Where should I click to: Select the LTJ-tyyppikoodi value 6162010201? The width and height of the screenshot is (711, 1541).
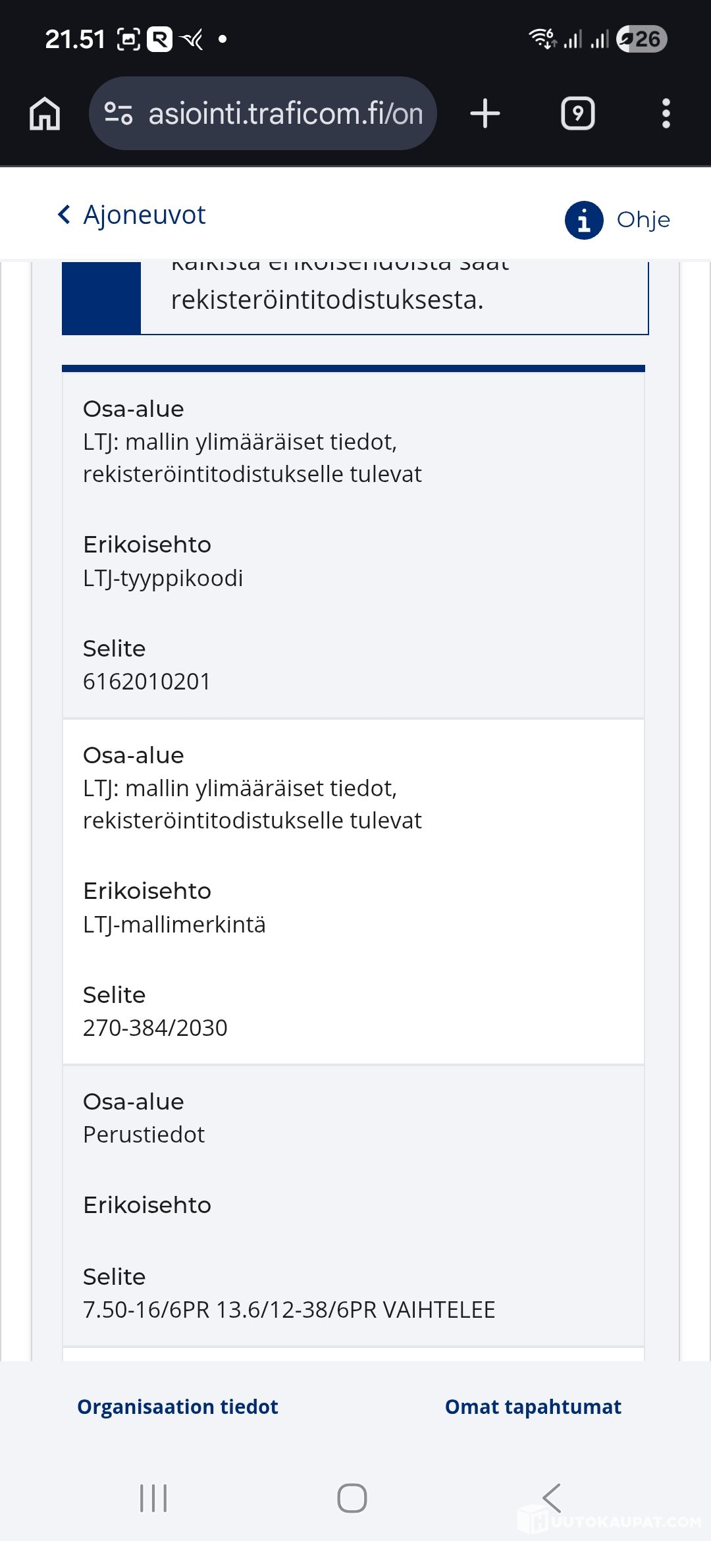(147, 682)
